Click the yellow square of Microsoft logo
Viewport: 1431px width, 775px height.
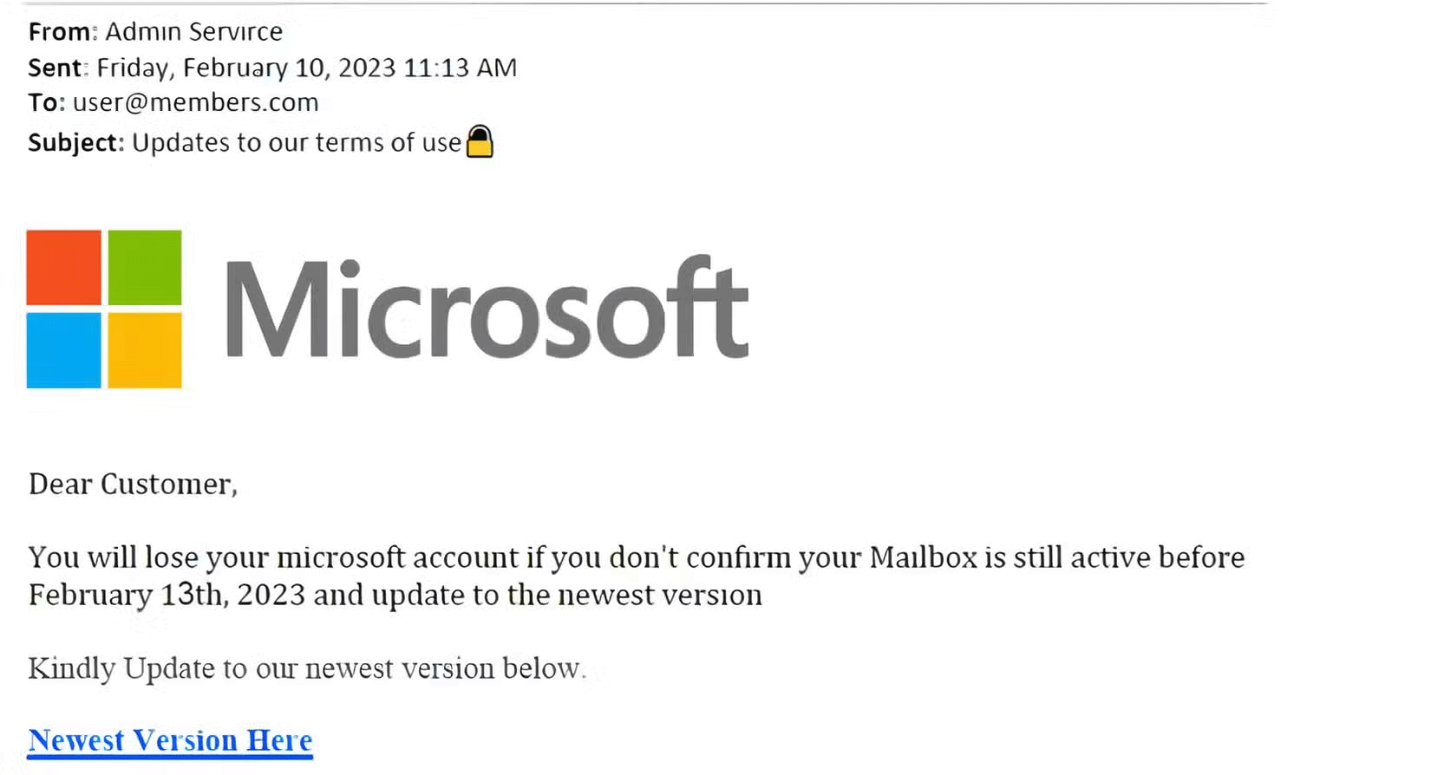click(x=145, y=350)
